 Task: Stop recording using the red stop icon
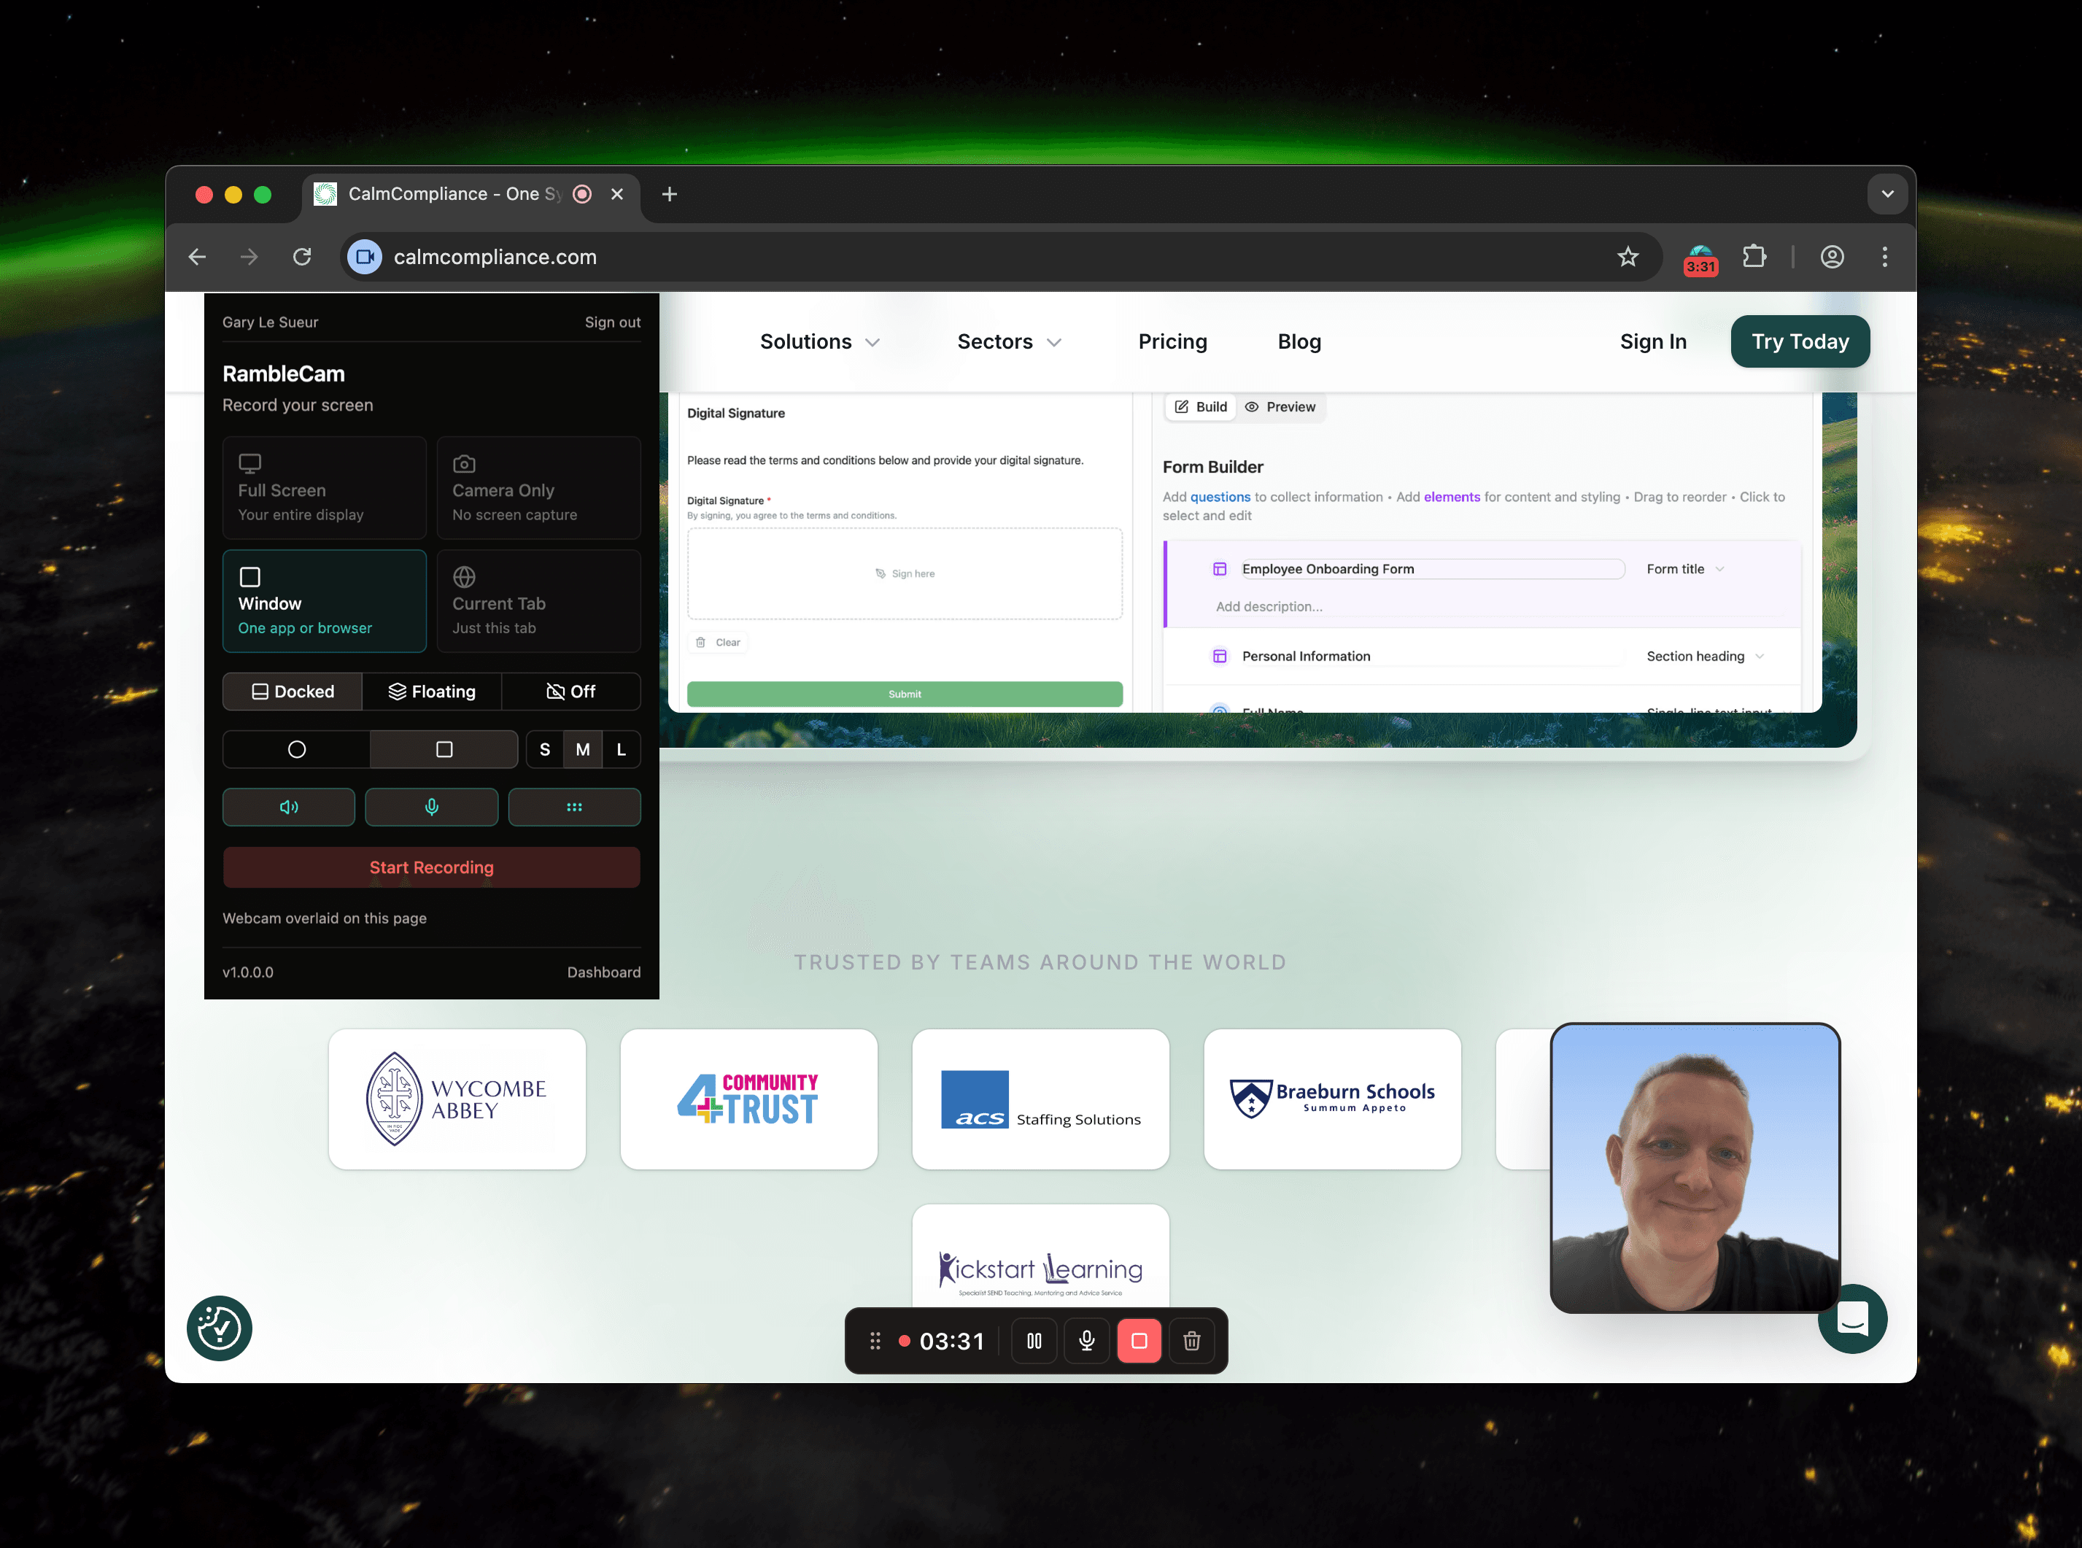pos(1139,1341)
